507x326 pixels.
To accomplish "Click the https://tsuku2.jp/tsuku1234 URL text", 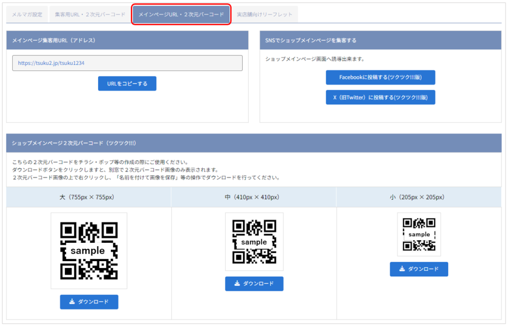I will pyautogui.click(x=51, y=63).
